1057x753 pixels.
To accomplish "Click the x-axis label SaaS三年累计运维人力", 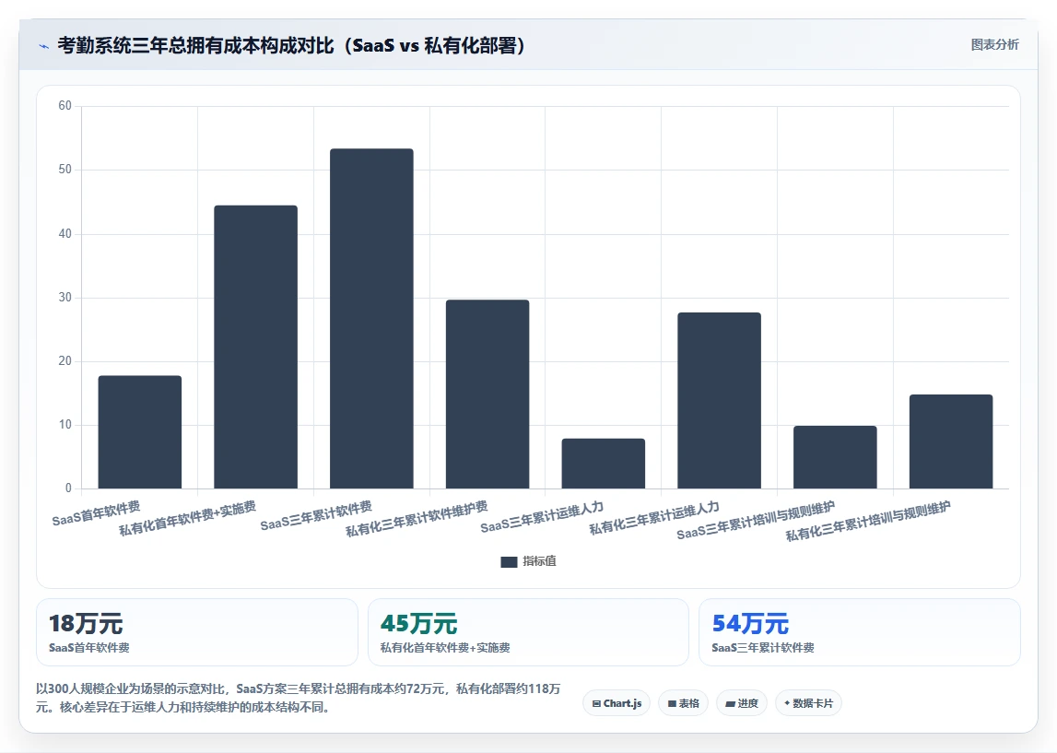I will pos(542,517).
